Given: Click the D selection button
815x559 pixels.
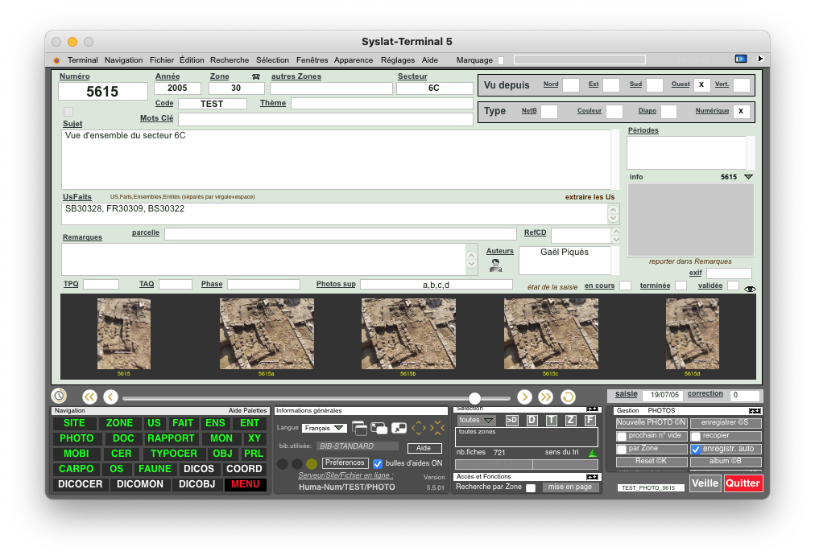Looking at the screenshot, I should click(532, 421).
